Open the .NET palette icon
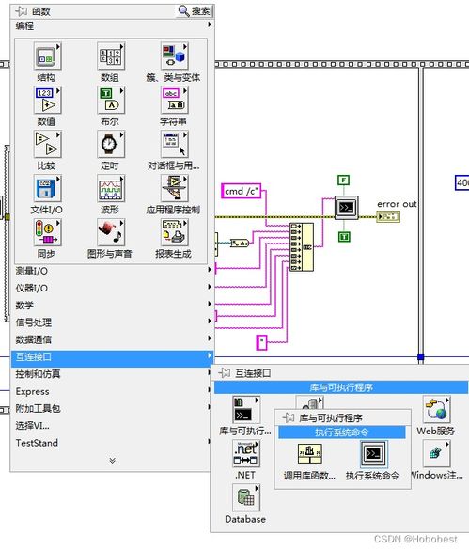The image size is (469, 550). tap(246, 453)
